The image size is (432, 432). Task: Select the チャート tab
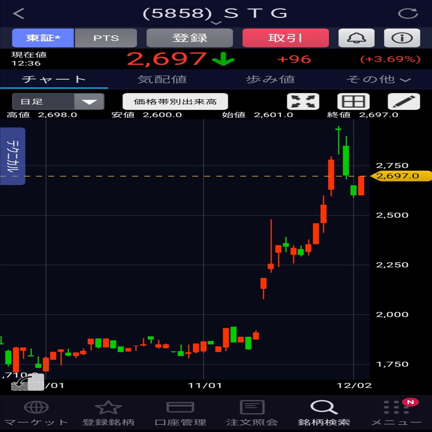[54, 79]
